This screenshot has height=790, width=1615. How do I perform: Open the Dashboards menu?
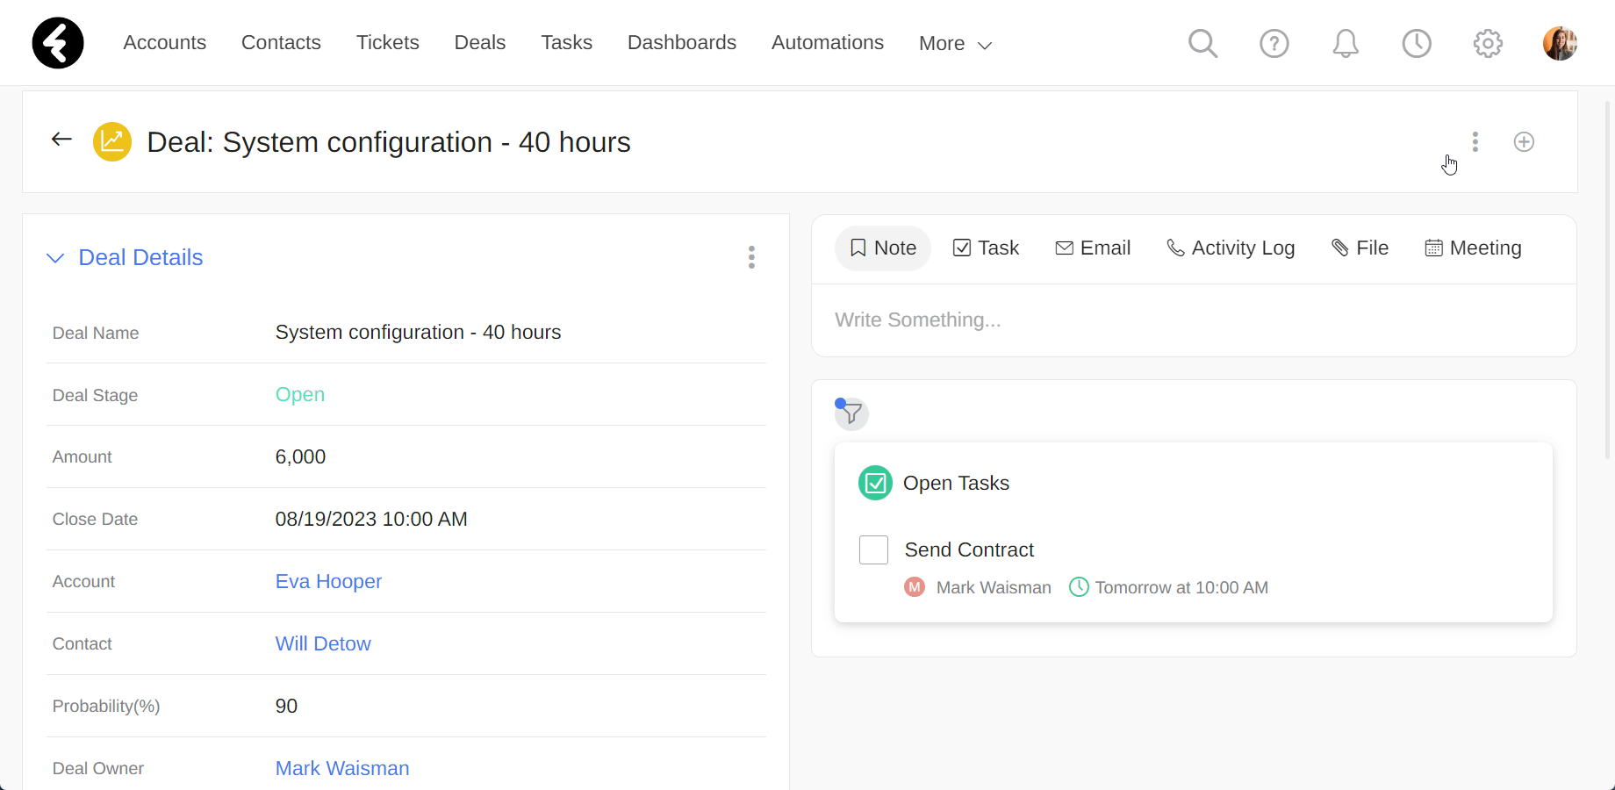point(682,42)
